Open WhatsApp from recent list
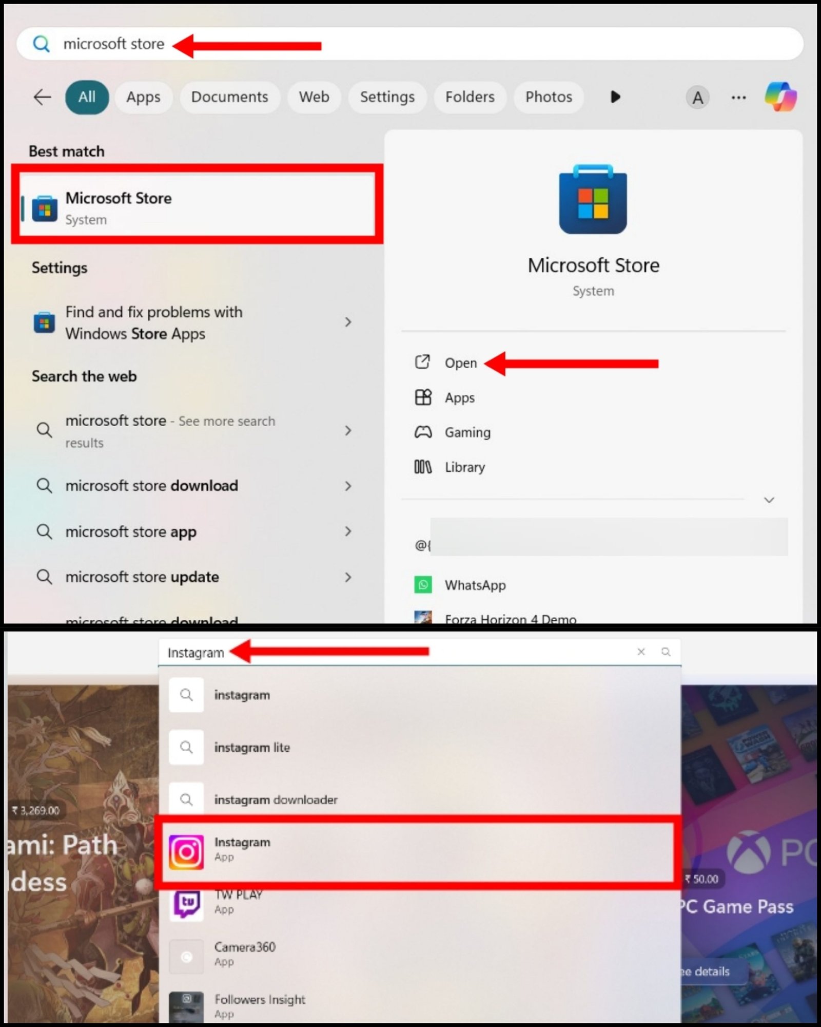 point(475,585)
